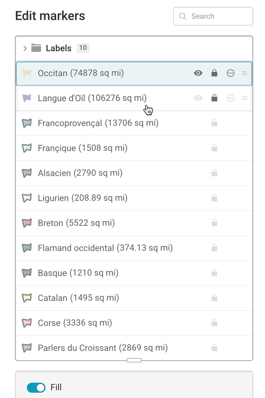Click the lock icon on Occitan row

(214, 73)
